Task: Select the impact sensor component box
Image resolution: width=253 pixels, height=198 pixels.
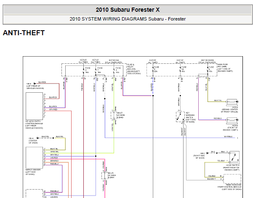Action: click(x=34, y=158)
